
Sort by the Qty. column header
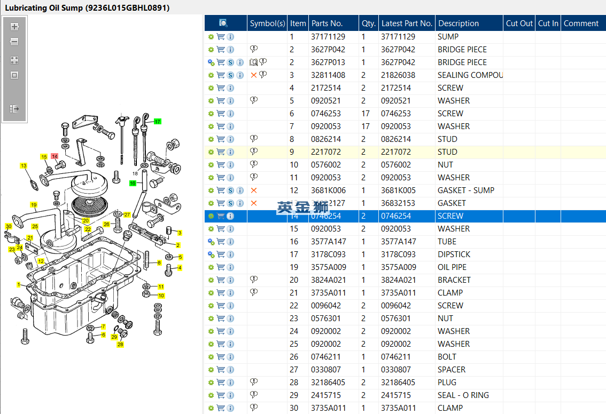369,23
